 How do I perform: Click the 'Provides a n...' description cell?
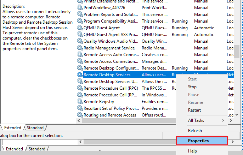click(x=154, y=108)
